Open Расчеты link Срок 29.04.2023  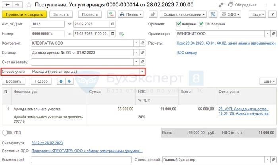point(226,43)
